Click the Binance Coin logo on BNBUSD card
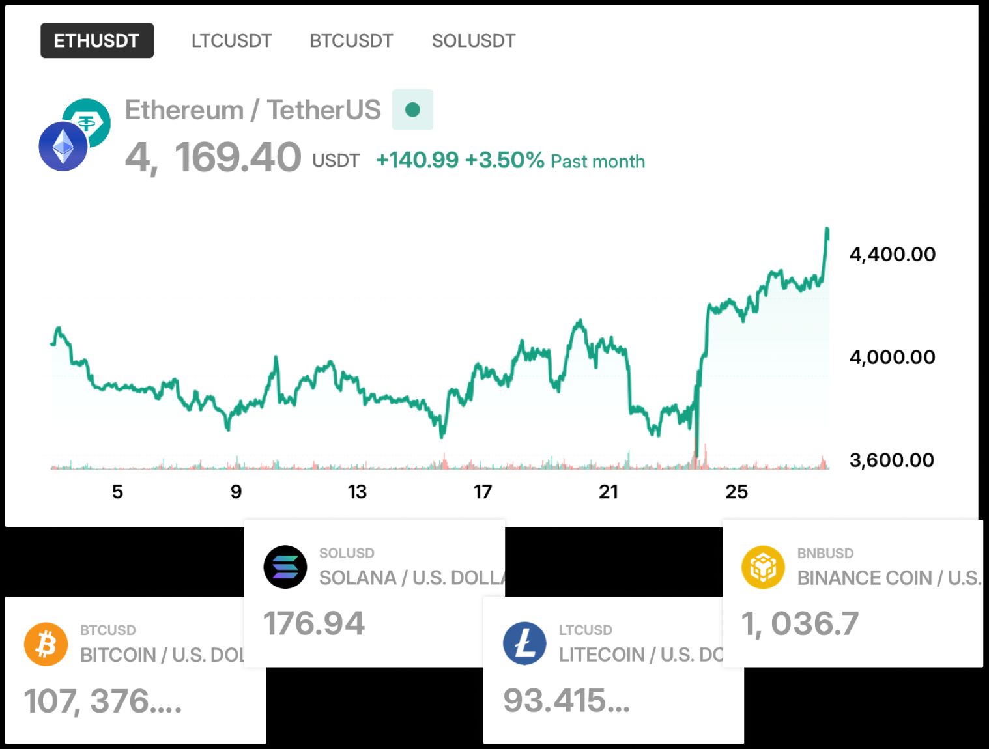This screenshot has width=989, height=749. (x=763, y=567)
